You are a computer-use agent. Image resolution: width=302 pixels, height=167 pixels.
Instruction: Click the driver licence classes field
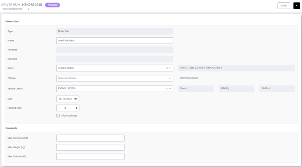point(237,68)
